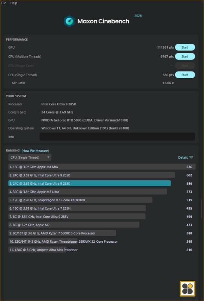The image size is (204, 301).
Task: Click the 210 score of Ampere Altra
Action: click(189, 249)
